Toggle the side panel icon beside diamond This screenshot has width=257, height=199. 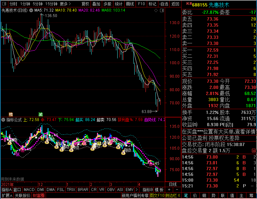coord(162,11)
